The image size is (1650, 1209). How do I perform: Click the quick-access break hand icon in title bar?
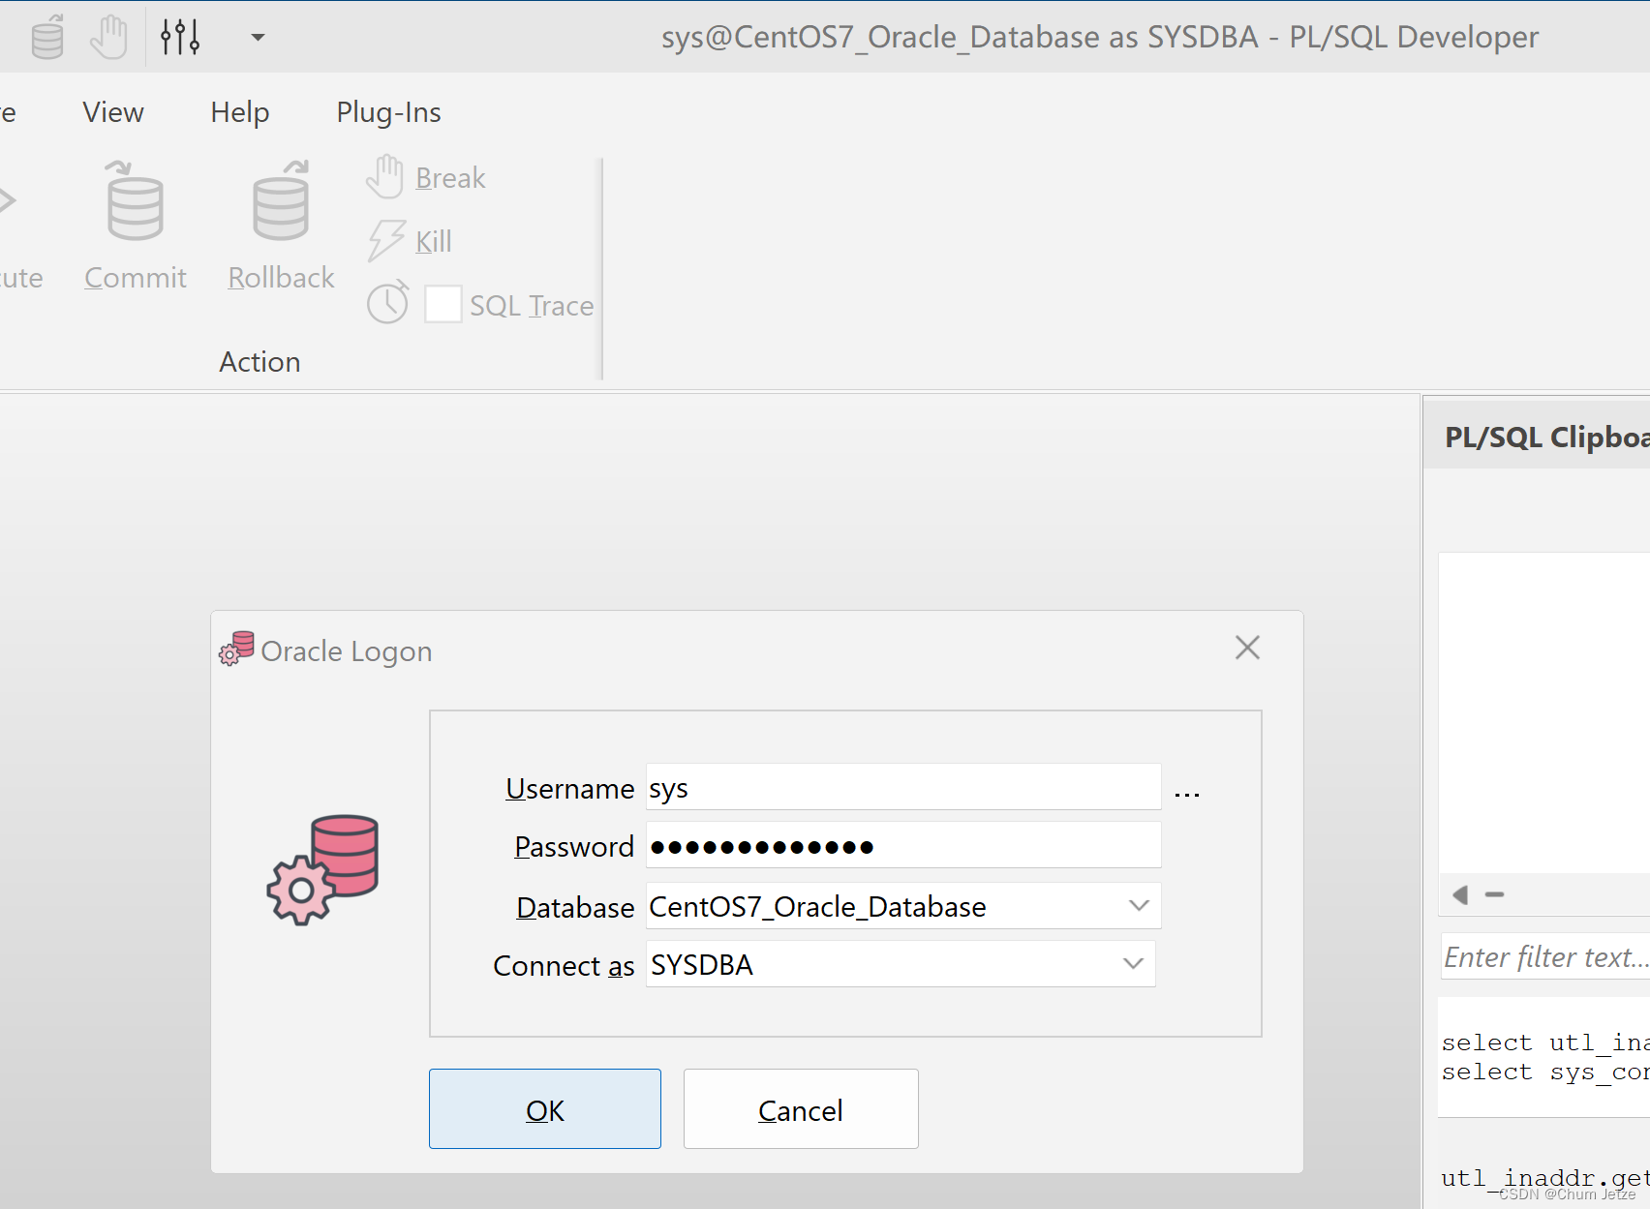point(108,38)
